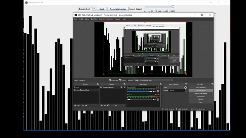Screen dimensions: 246x138
Task: Pop out the Scene Transitions dock
Action: (186, 84)
